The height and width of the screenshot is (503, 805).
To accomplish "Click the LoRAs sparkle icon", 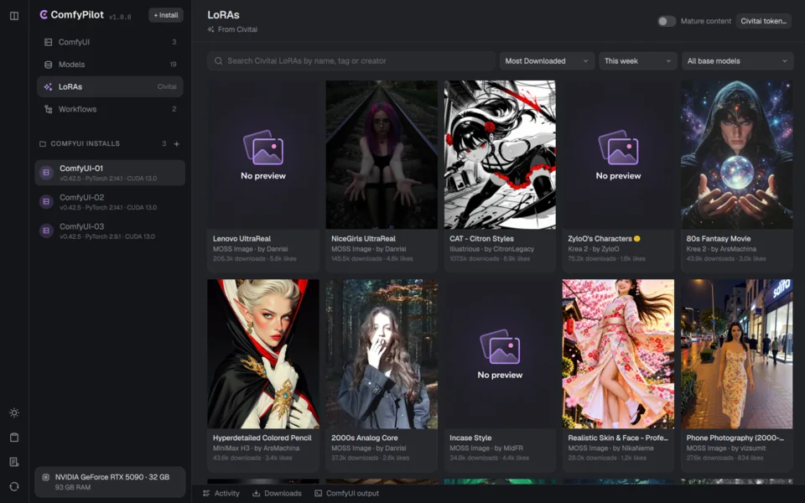I will pos(49,86).
